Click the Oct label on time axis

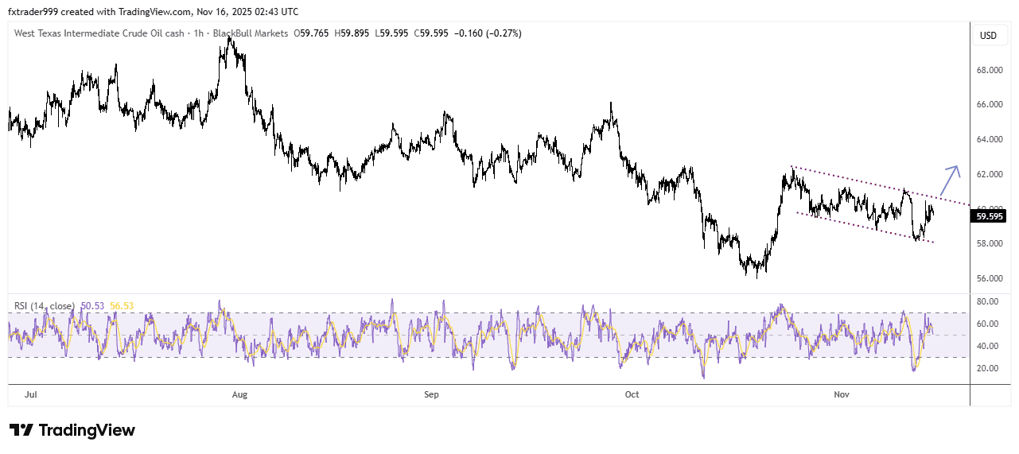pyautogui.click(x=632, y=394)
